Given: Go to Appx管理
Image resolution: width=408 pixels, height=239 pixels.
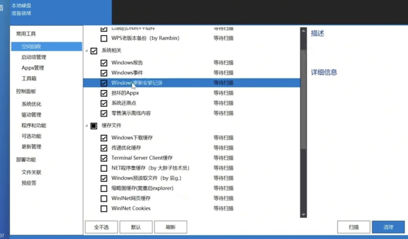Looking at the screenshot, I should (x=33, y=68).
